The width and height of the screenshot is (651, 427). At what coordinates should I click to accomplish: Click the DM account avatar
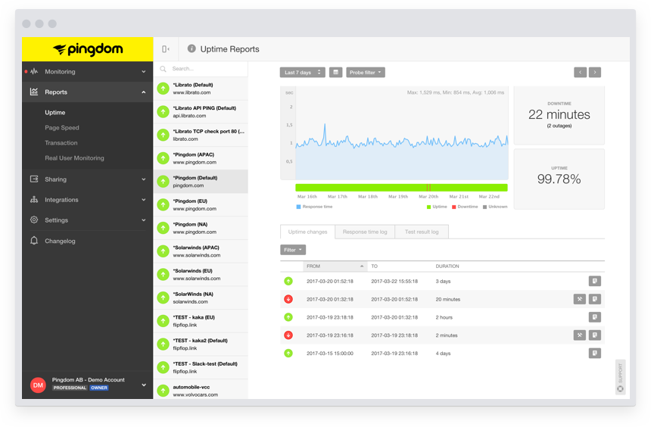[x=38, y=385]
